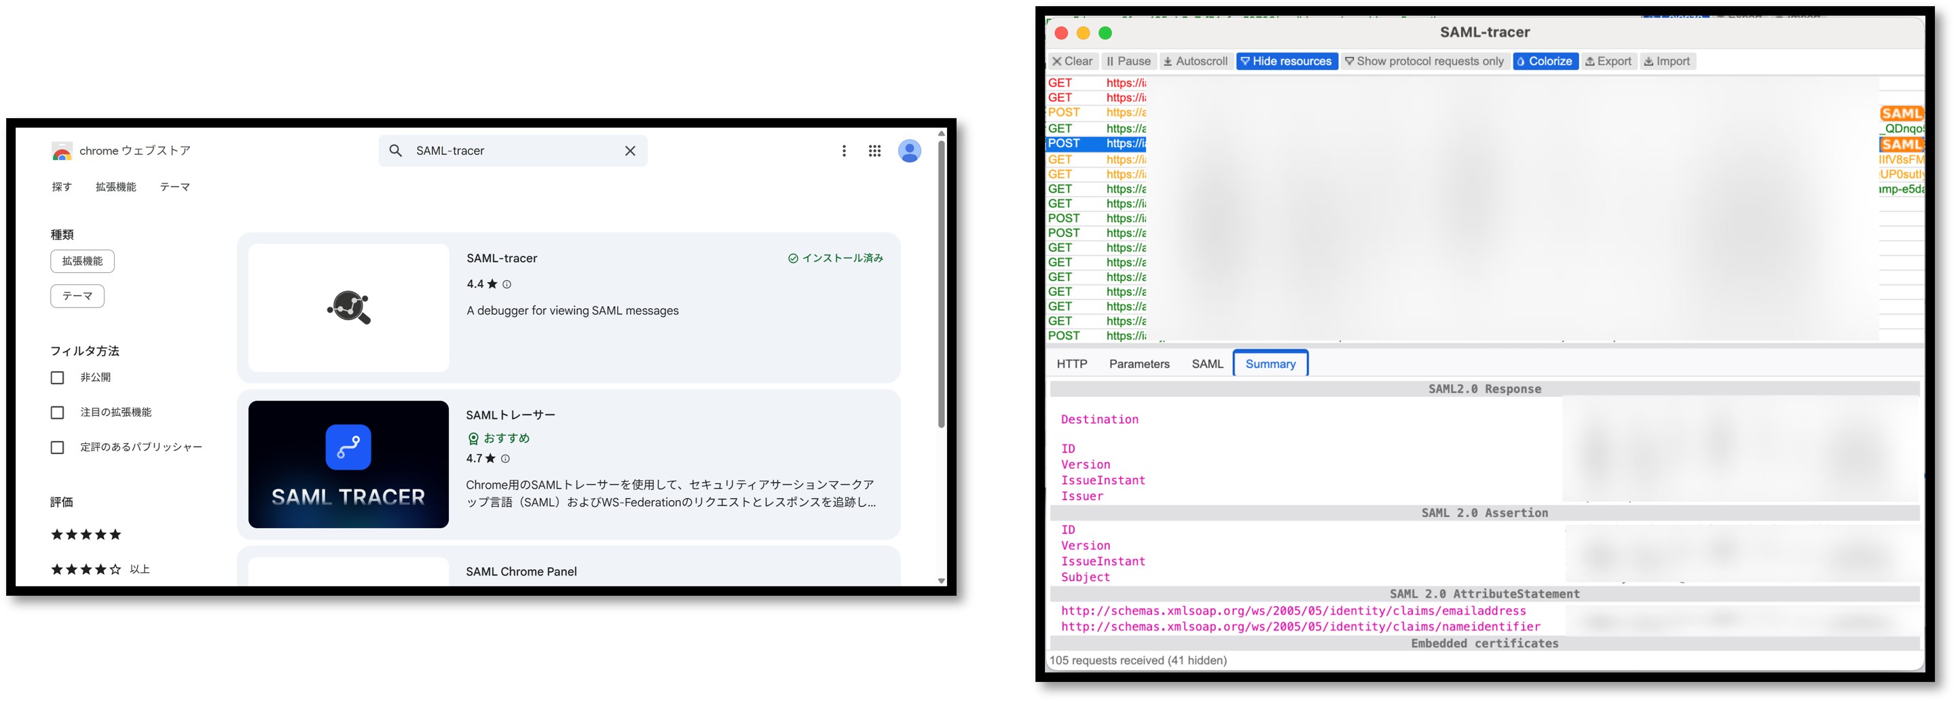This screenshot has width=1954, height=701.
Task: Open the Google apps grid launcher
Action: point(874,151)
